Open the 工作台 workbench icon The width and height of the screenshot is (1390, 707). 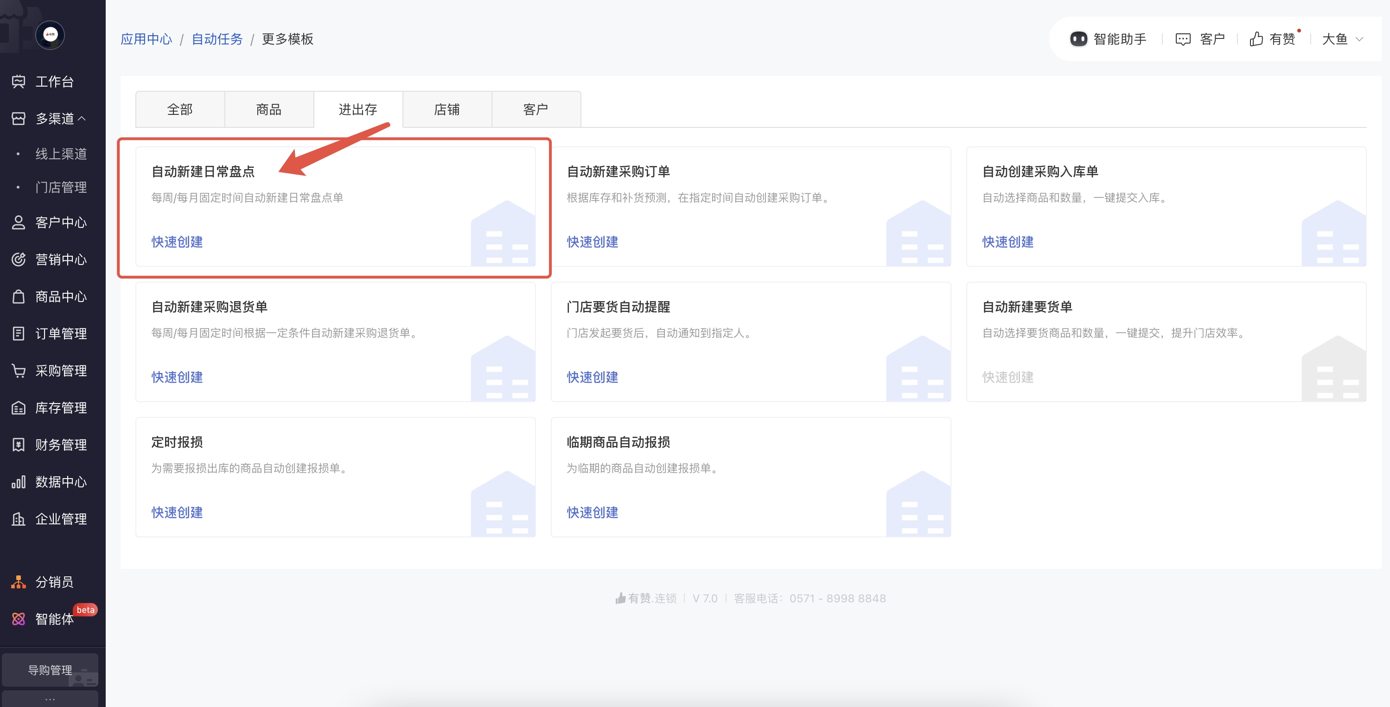[x=19, y=82]
